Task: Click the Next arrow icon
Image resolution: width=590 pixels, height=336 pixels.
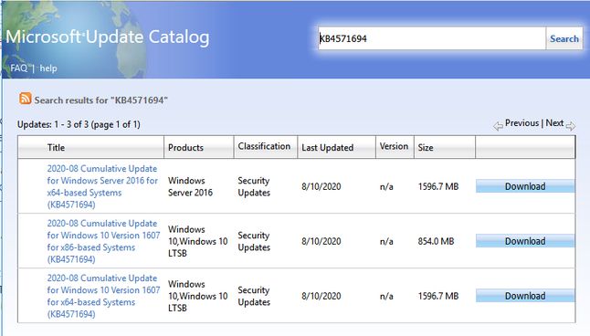Action: coord(571,126)
